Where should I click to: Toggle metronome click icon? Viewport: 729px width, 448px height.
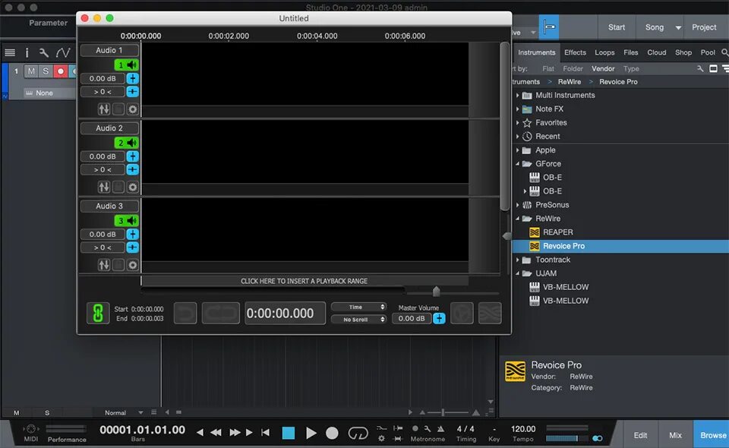(440, 428)
